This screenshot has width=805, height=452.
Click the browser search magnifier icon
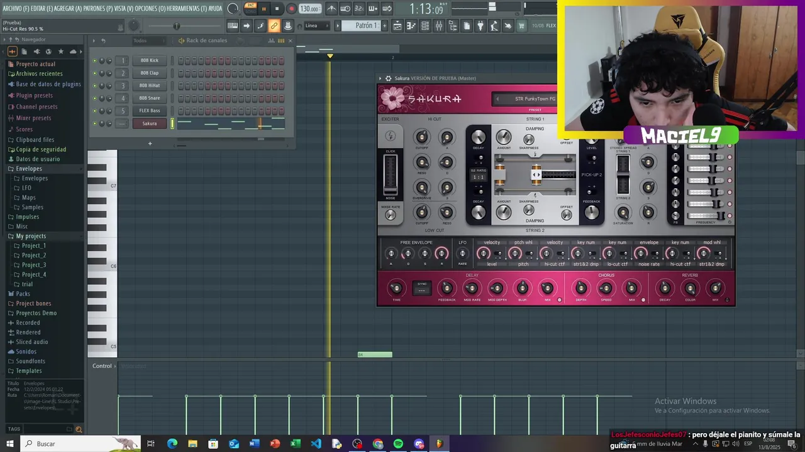click(x=79, y=429)
